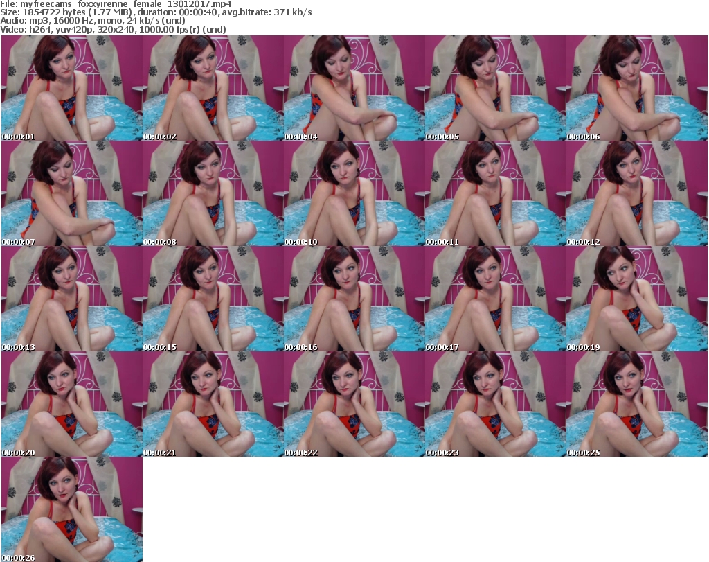Select the thumbnail stamped 00:00:21

[x=213, y=404]
